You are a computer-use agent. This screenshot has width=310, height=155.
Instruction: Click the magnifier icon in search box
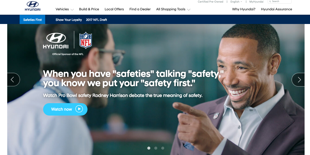pos(270,1)
